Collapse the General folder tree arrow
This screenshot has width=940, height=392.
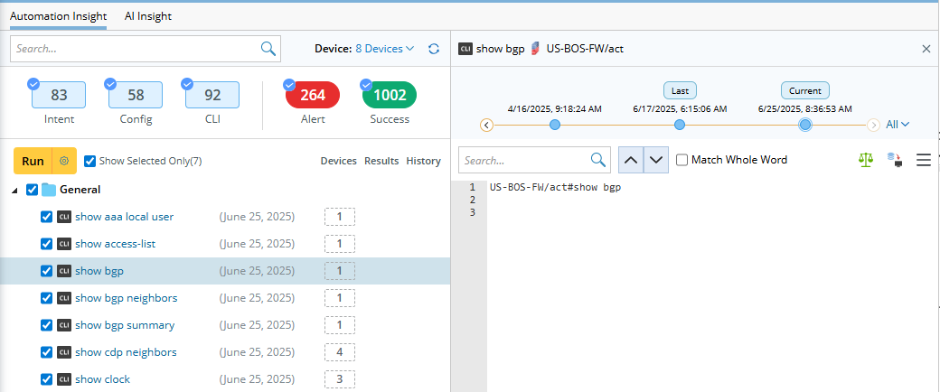[x=14, y=190]
